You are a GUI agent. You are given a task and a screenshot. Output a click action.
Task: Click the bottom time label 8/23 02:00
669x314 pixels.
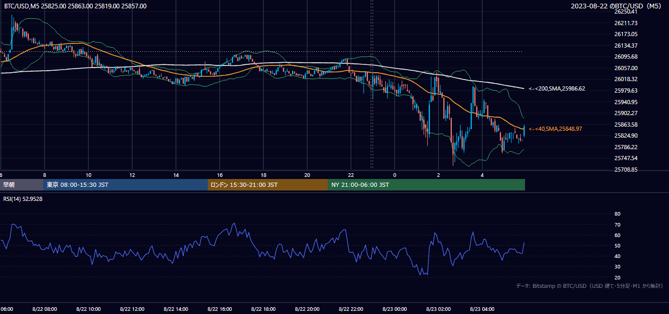[x=438, y=309]
